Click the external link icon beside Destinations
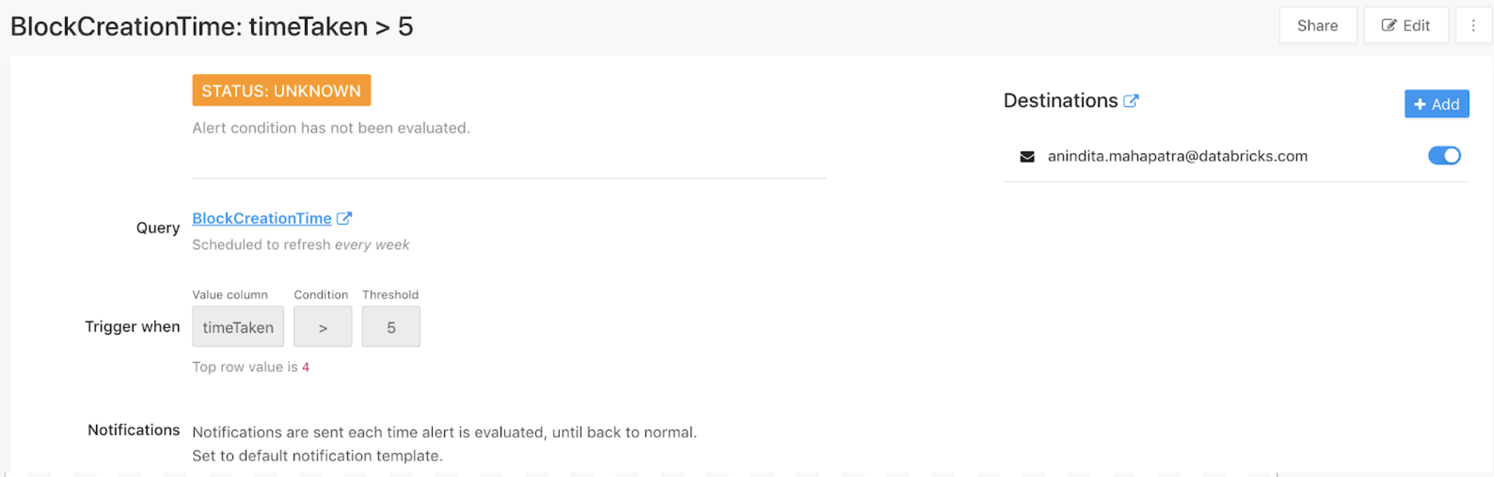This screenshot has width=1494, height=477. [1131, 101]
